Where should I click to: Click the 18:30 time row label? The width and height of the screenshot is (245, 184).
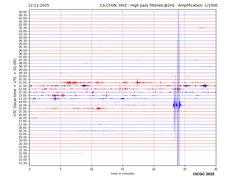click(x=23, y=131)
